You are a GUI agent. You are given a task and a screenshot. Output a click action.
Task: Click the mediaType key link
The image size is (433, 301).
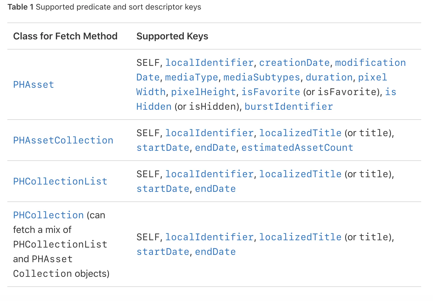click(191, 77)
